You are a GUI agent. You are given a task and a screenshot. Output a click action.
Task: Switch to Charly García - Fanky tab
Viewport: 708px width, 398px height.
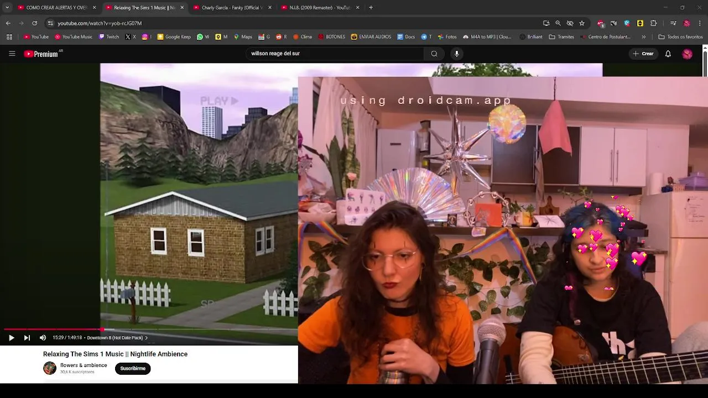(x=231, y=8)
